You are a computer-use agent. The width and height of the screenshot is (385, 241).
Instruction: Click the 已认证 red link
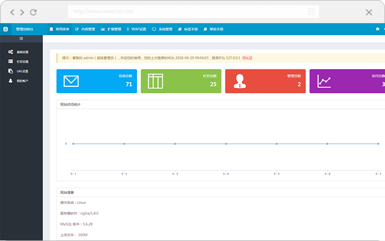click(x=247, y=58)
